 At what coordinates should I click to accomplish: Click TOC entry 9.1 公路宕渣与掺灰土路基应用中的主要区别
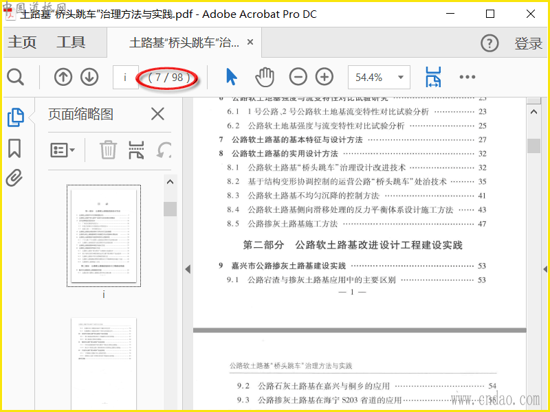pos(356,279)
